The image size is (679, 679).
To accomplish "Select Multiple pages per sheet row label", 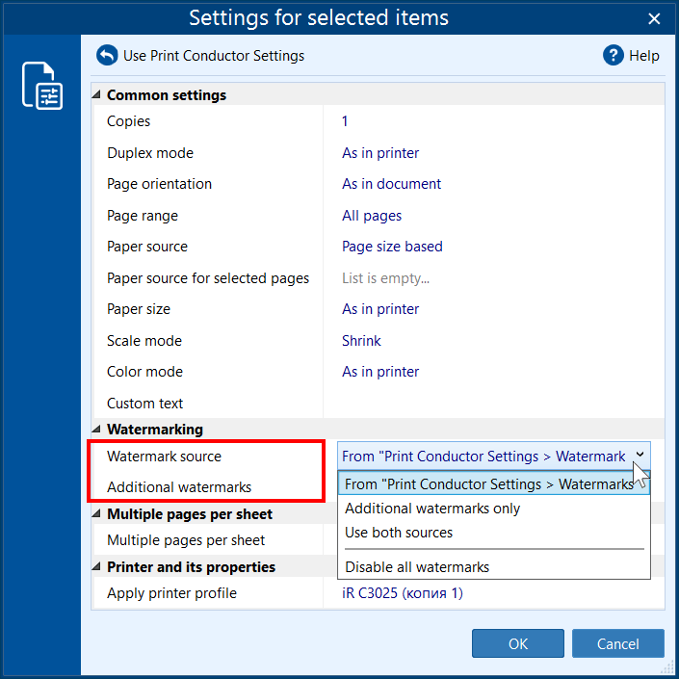I will point(186,540).
